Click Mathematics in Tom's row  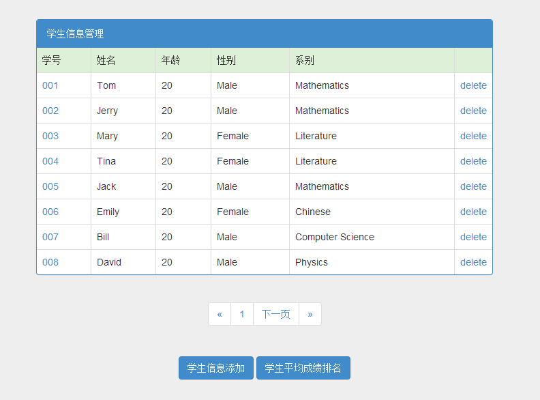click(322, 85)
